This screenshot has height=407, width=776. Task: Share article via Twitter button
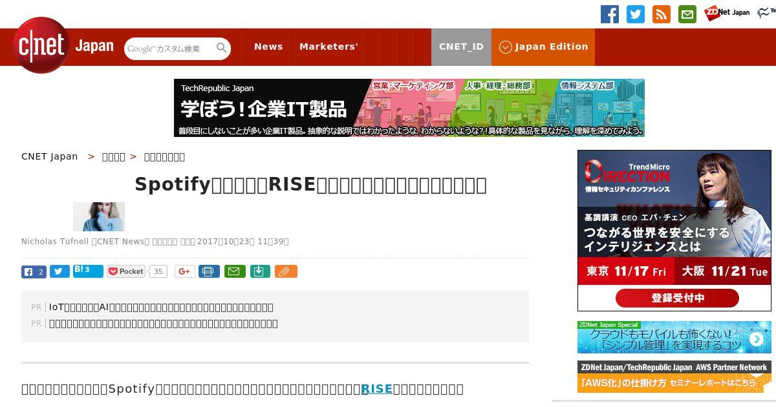(x=59, y=271)
